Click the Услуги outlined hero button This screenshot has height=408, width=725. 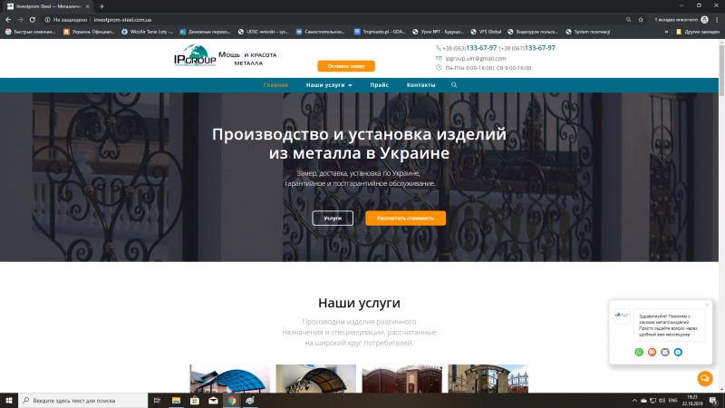click(x=333, y=218)
